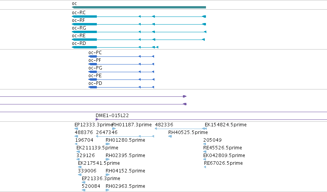Select RH40525.5prime feature label
Viewport: 327px width, 192px height.
(x=188, y=132)
